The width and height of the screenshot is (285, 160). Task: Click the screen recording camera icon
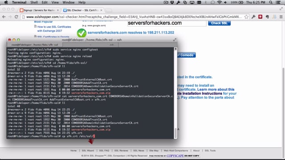click(166, 2)
